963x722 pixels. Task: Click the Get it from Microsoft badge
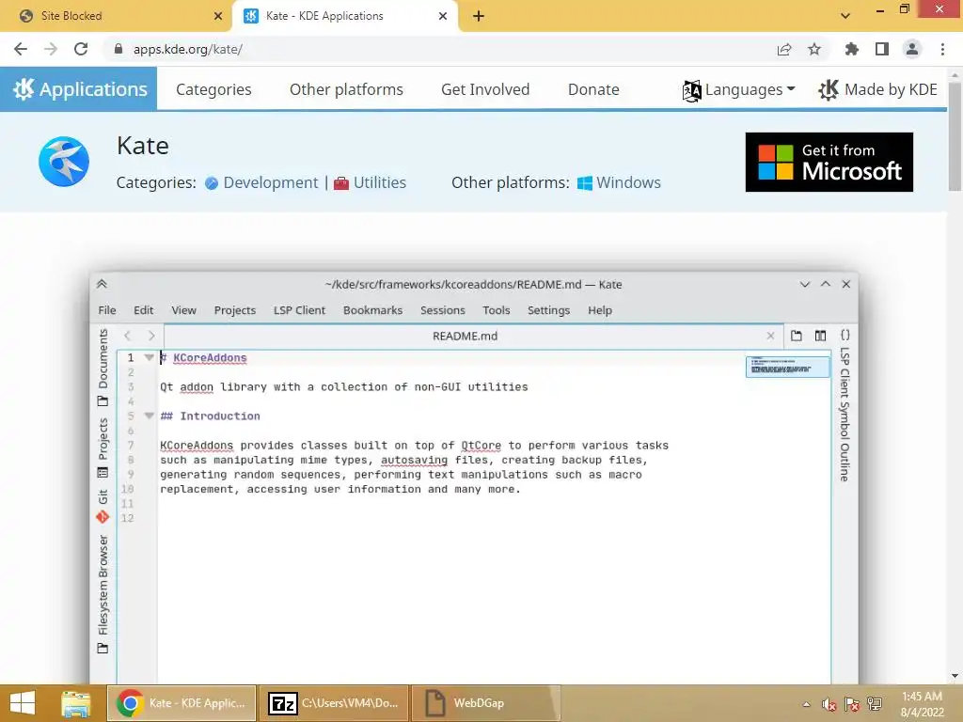829,162
